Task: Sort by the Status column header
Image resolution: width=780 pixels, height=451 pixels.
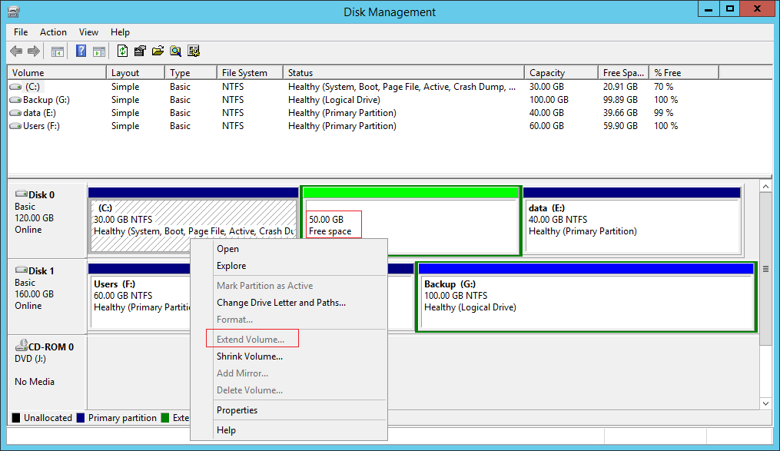Action: coord(403,72)
